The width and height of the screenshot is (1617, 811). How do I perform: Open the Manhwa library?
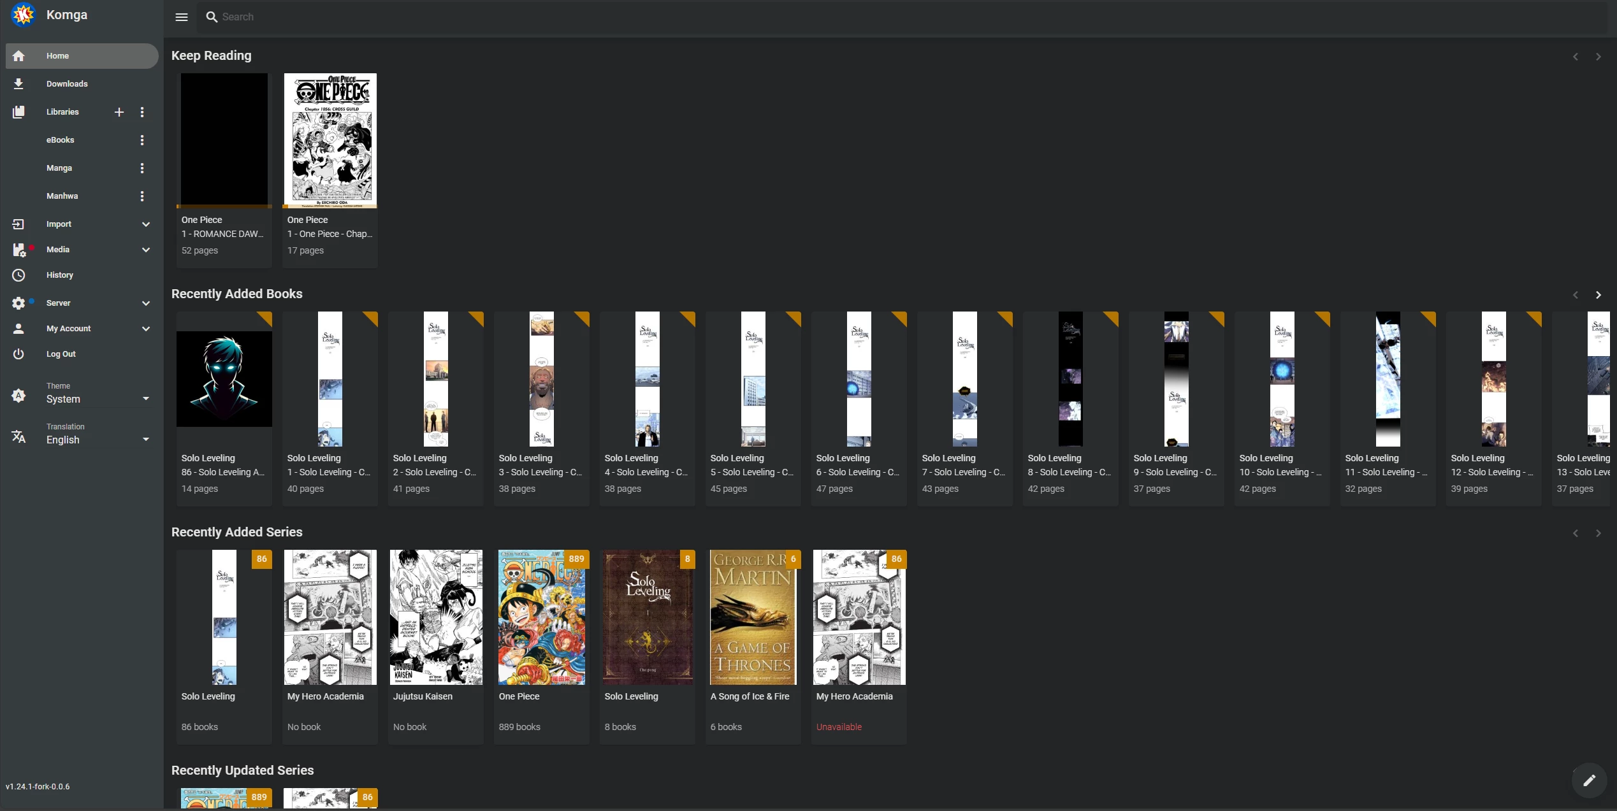62,196
